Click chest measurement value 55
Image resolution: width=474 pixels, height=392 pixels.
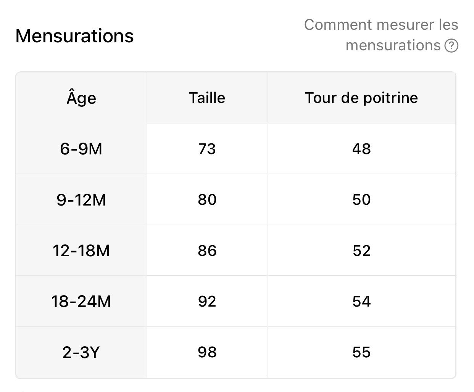point(361,352)
